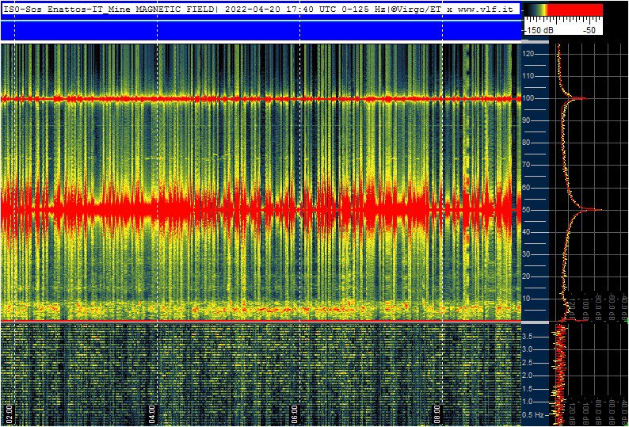Click the 04:00 time marker
The height and width of the screenshot is (427, 629).
[x=151, y=414]
